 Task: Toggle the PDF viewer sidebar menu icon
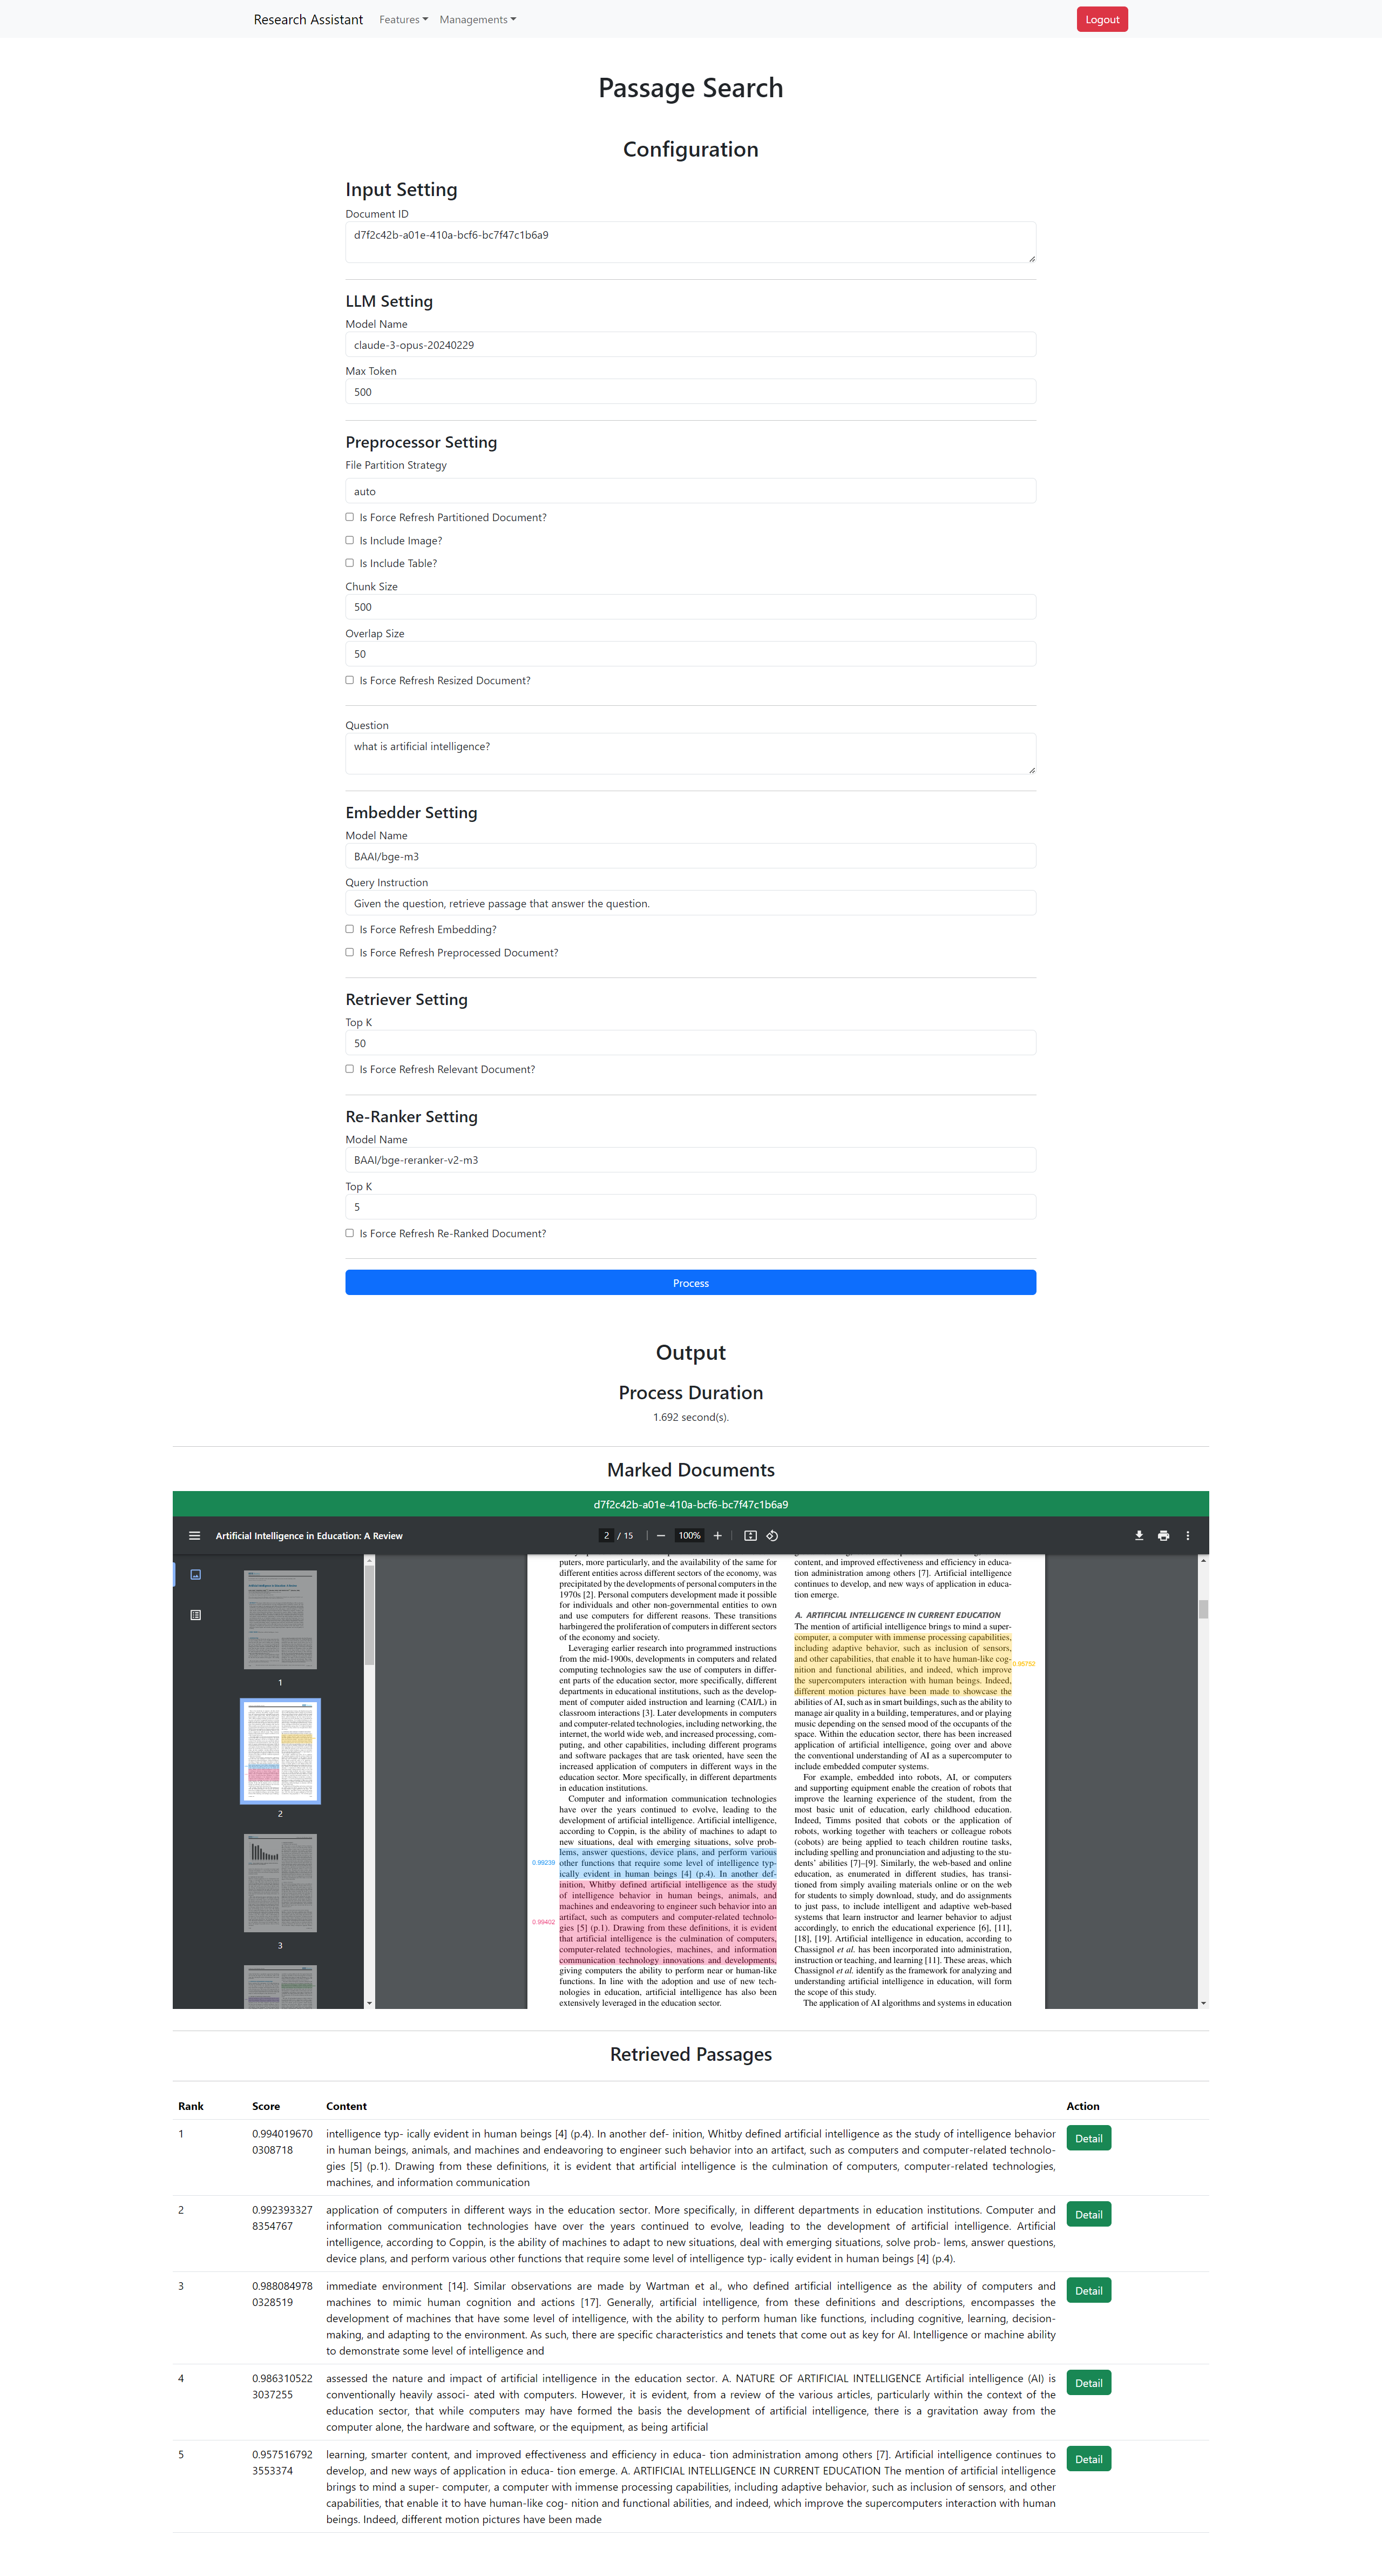point(195,1535)
